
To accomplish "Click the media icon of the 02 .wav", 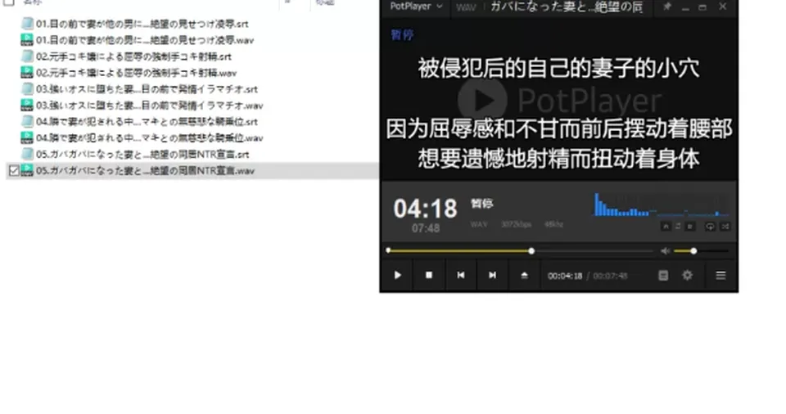I will pos(27,73).
